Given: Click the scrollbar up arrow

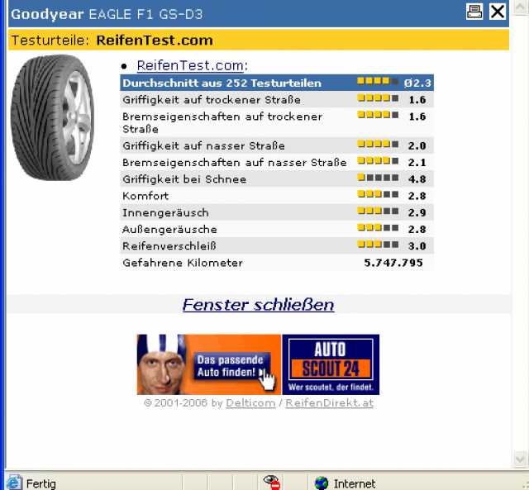Looking at the screenshot, I should tap(520, 7).
